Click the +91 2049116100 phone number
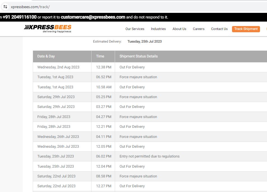Screen dimensions: 267x192 click(20, 17)
